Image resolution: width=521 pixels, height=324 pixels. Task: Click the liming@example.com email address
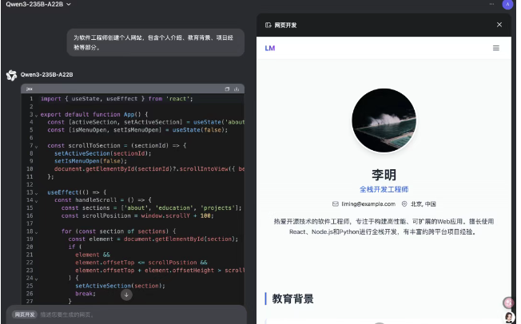coord(368,203)
